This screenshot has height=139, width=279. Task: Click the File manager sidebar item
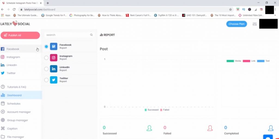point(21,137)
